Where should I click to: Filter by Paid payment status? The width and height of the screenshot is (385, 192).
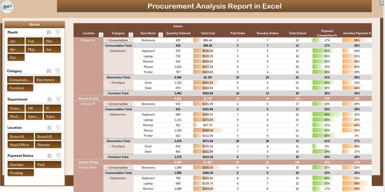pyautogui.click(x=48, y=165)
